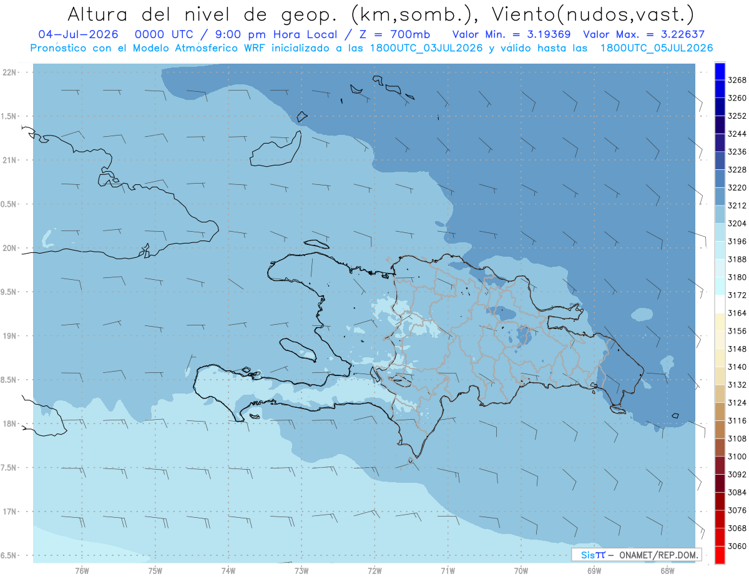Screen dimensions: 749x579
Task: Click legend value '3116'
Action: click(x=737, y=420)
